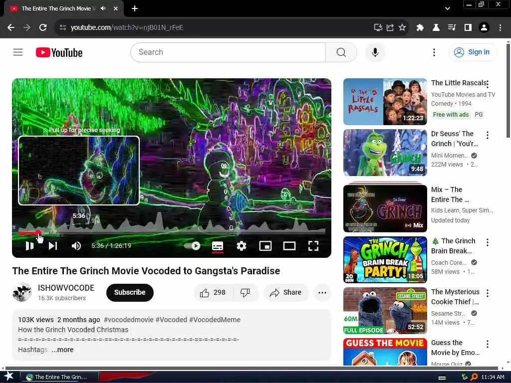Screen dimensions: 511x383
Task: Toggle the browser side panel
Action: 468,27
